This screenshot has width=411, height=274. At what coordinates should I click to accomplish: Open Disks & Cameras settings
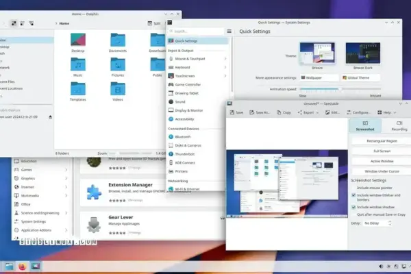point(196,145)
